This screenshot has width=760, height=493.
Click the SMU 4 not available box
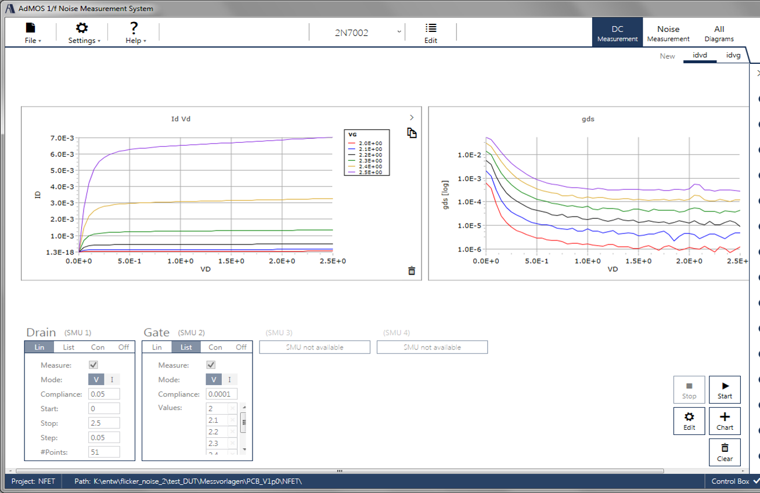click(433, 347)
